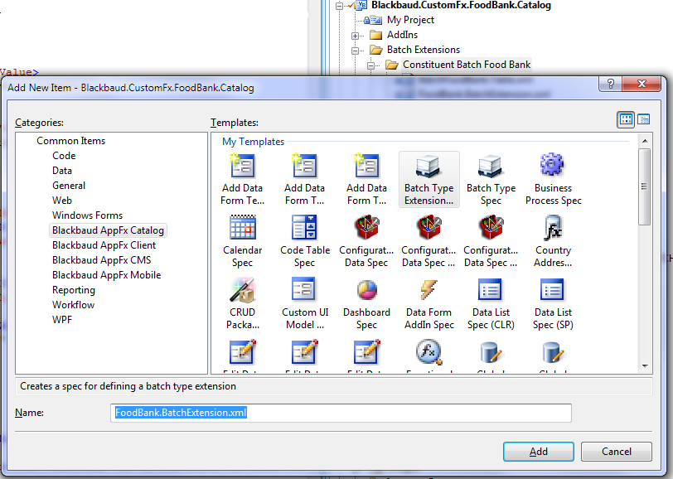Viewport: 673px width, 479px height.
Task: Close the Add New Item dialog
Action: tap(642, 83)
